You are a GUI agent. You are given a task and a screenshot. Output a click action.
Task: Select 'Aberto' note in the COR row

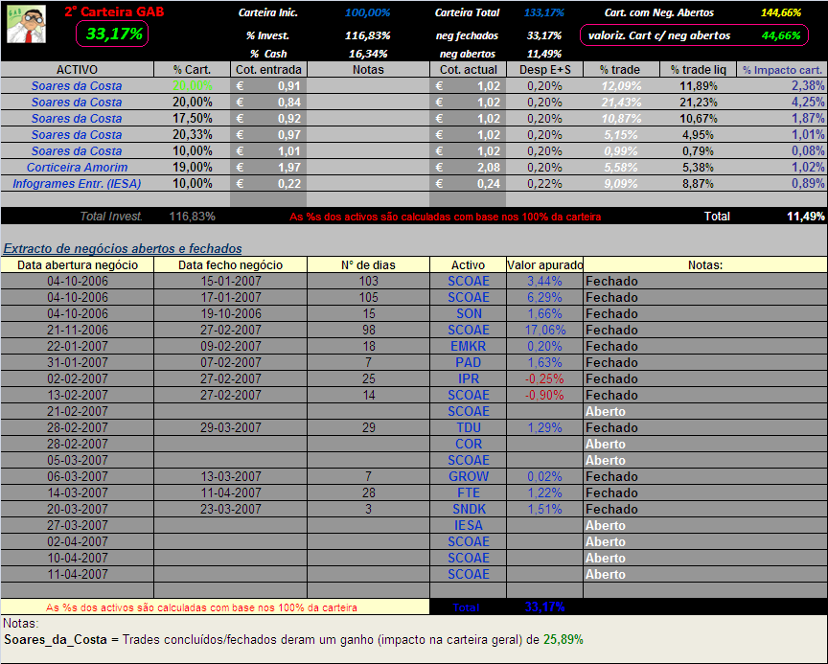(x=605, y=444)
